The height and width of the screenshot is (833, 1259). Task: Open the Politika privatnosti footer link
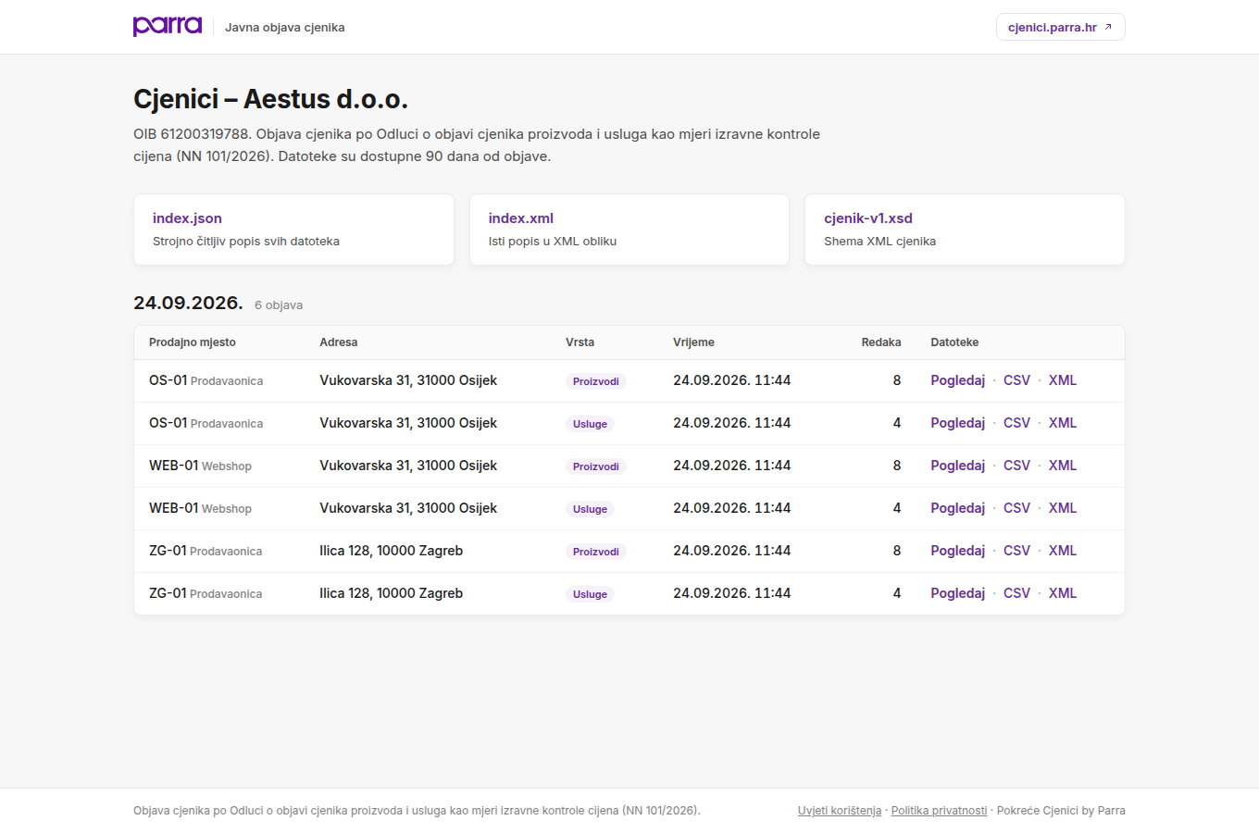[939, 811]
